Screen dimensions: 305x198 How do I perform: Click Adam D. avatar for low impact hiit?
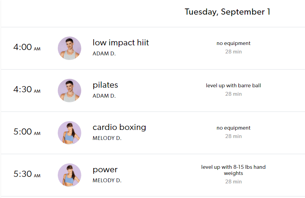point(69,48)
